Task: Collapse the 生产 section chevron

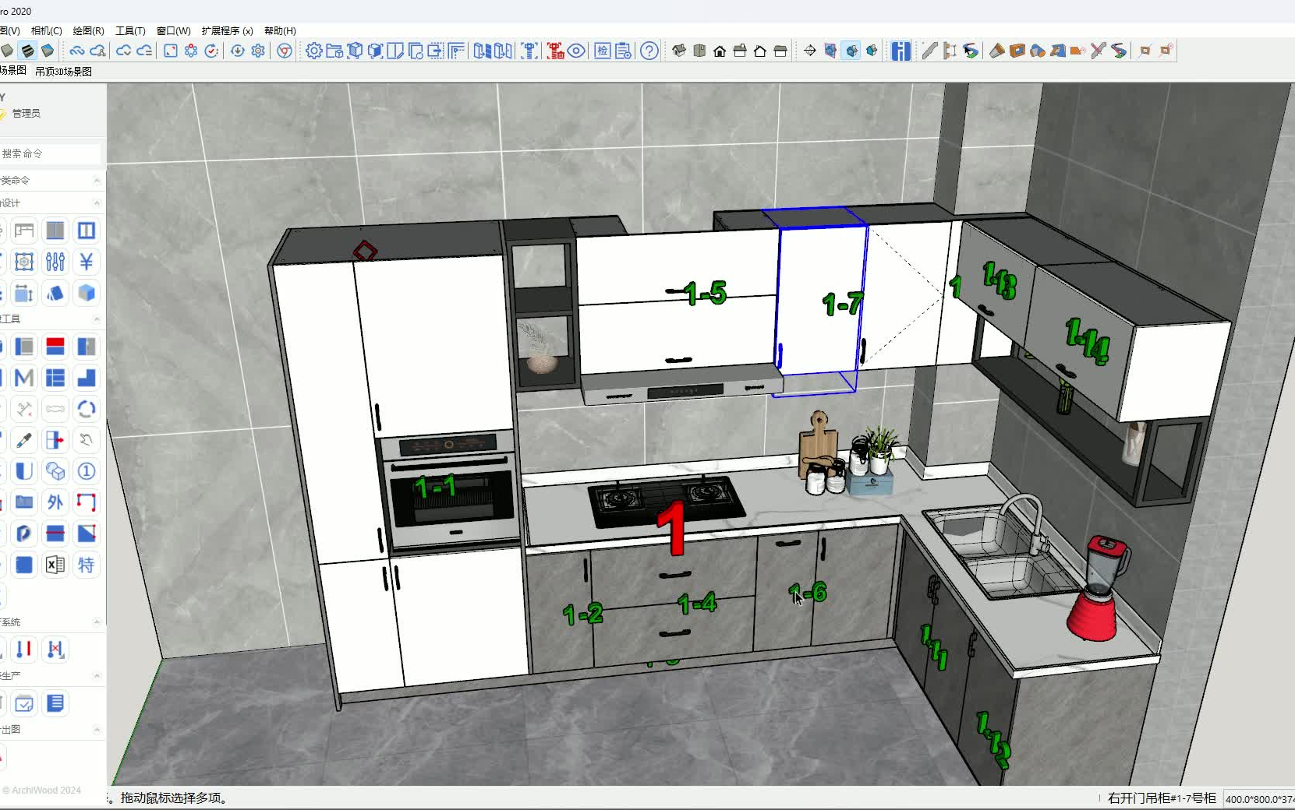Action: [97, 675]
